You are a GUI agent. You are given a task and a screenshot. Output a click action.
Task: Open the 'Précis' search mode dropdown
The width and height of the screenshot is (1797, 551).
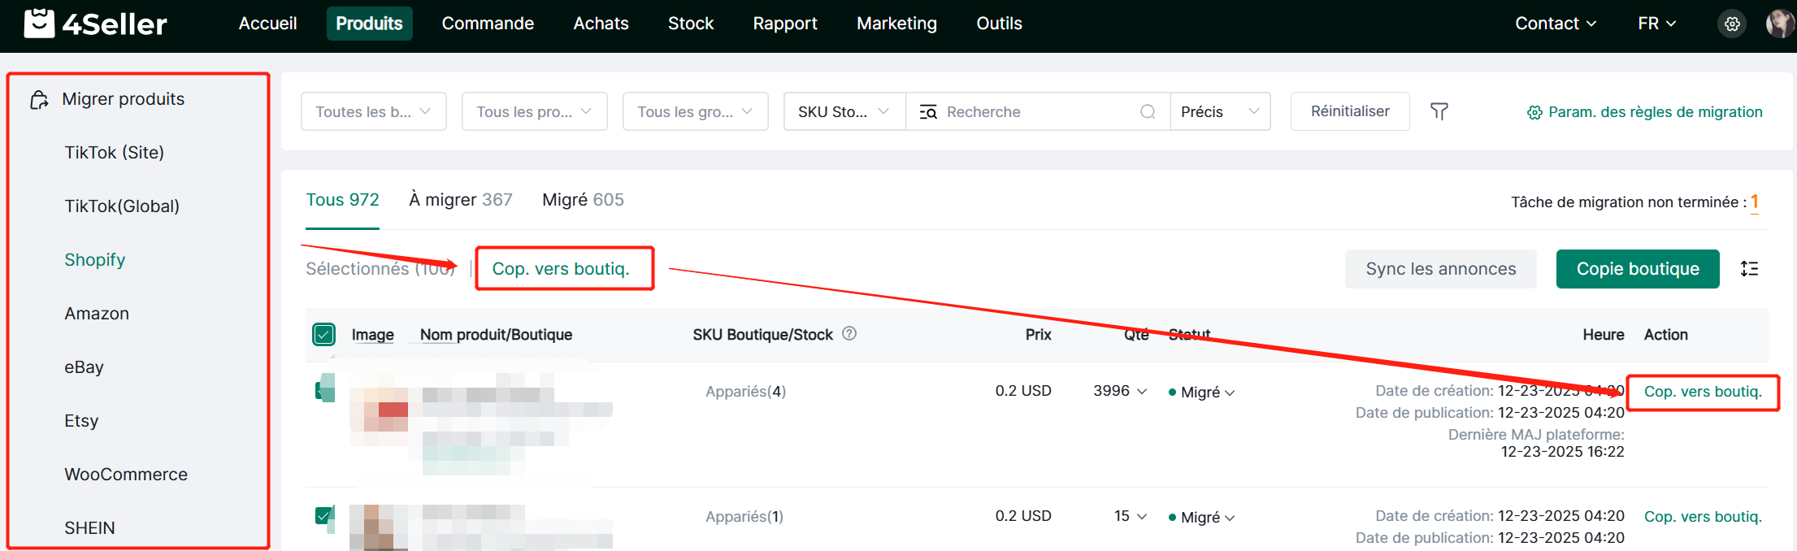(1219, 111)
